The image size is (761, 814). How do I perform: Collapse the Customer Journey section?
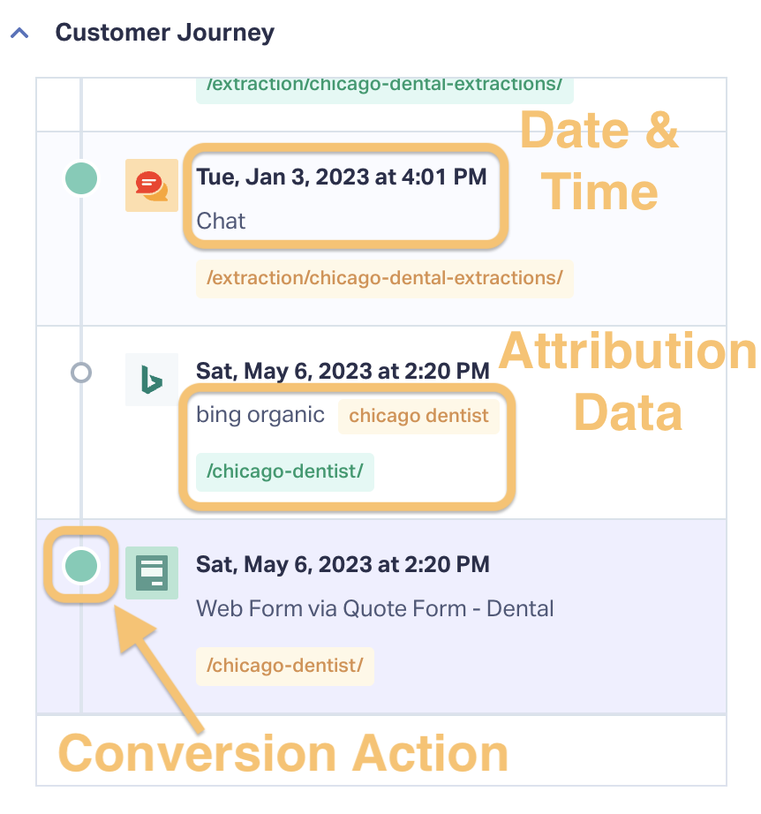(x=19, y=34)
